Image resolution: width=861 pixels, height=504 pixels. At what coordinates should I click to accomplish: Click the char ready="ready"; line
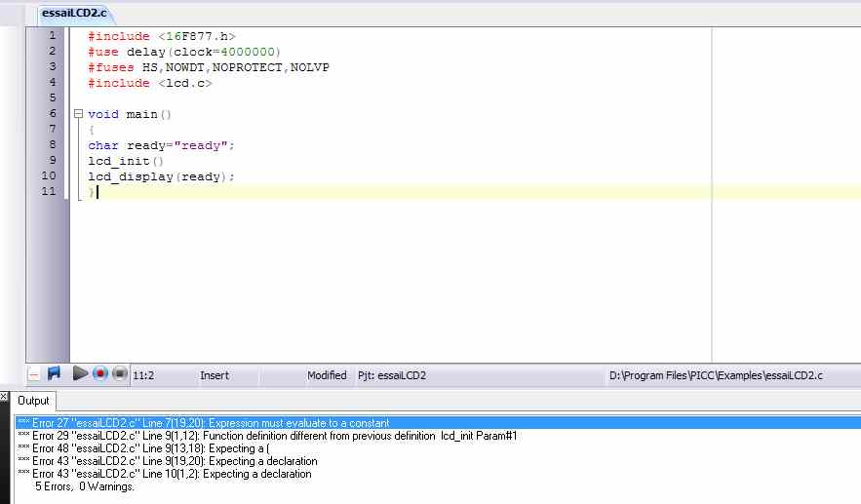[x=162, y=145]
